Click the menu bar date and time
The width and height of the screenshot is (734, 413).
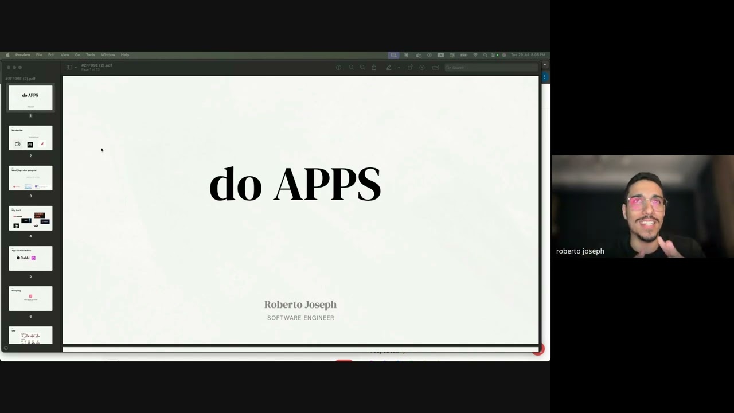528,55
